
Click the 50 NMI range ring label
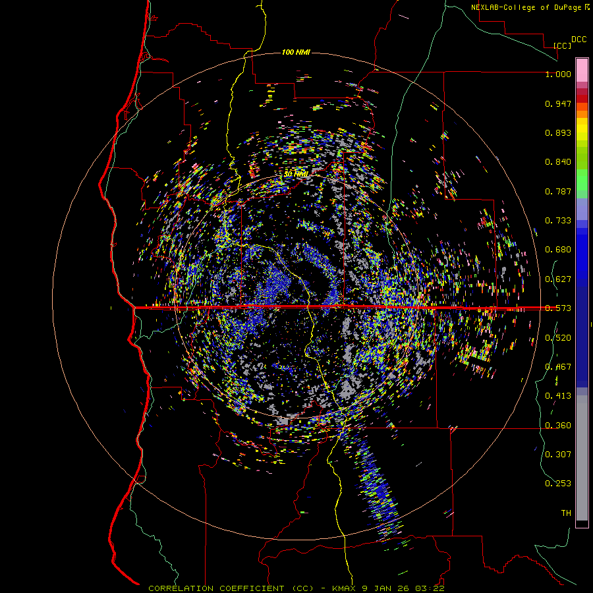pyautogui.click(x=296, y=174)
